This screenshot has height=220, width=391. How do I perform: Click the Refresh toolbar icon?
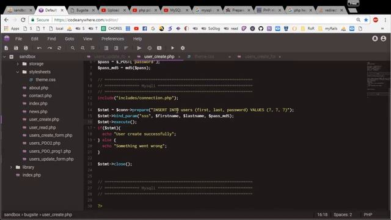click(x=59, y=48)
